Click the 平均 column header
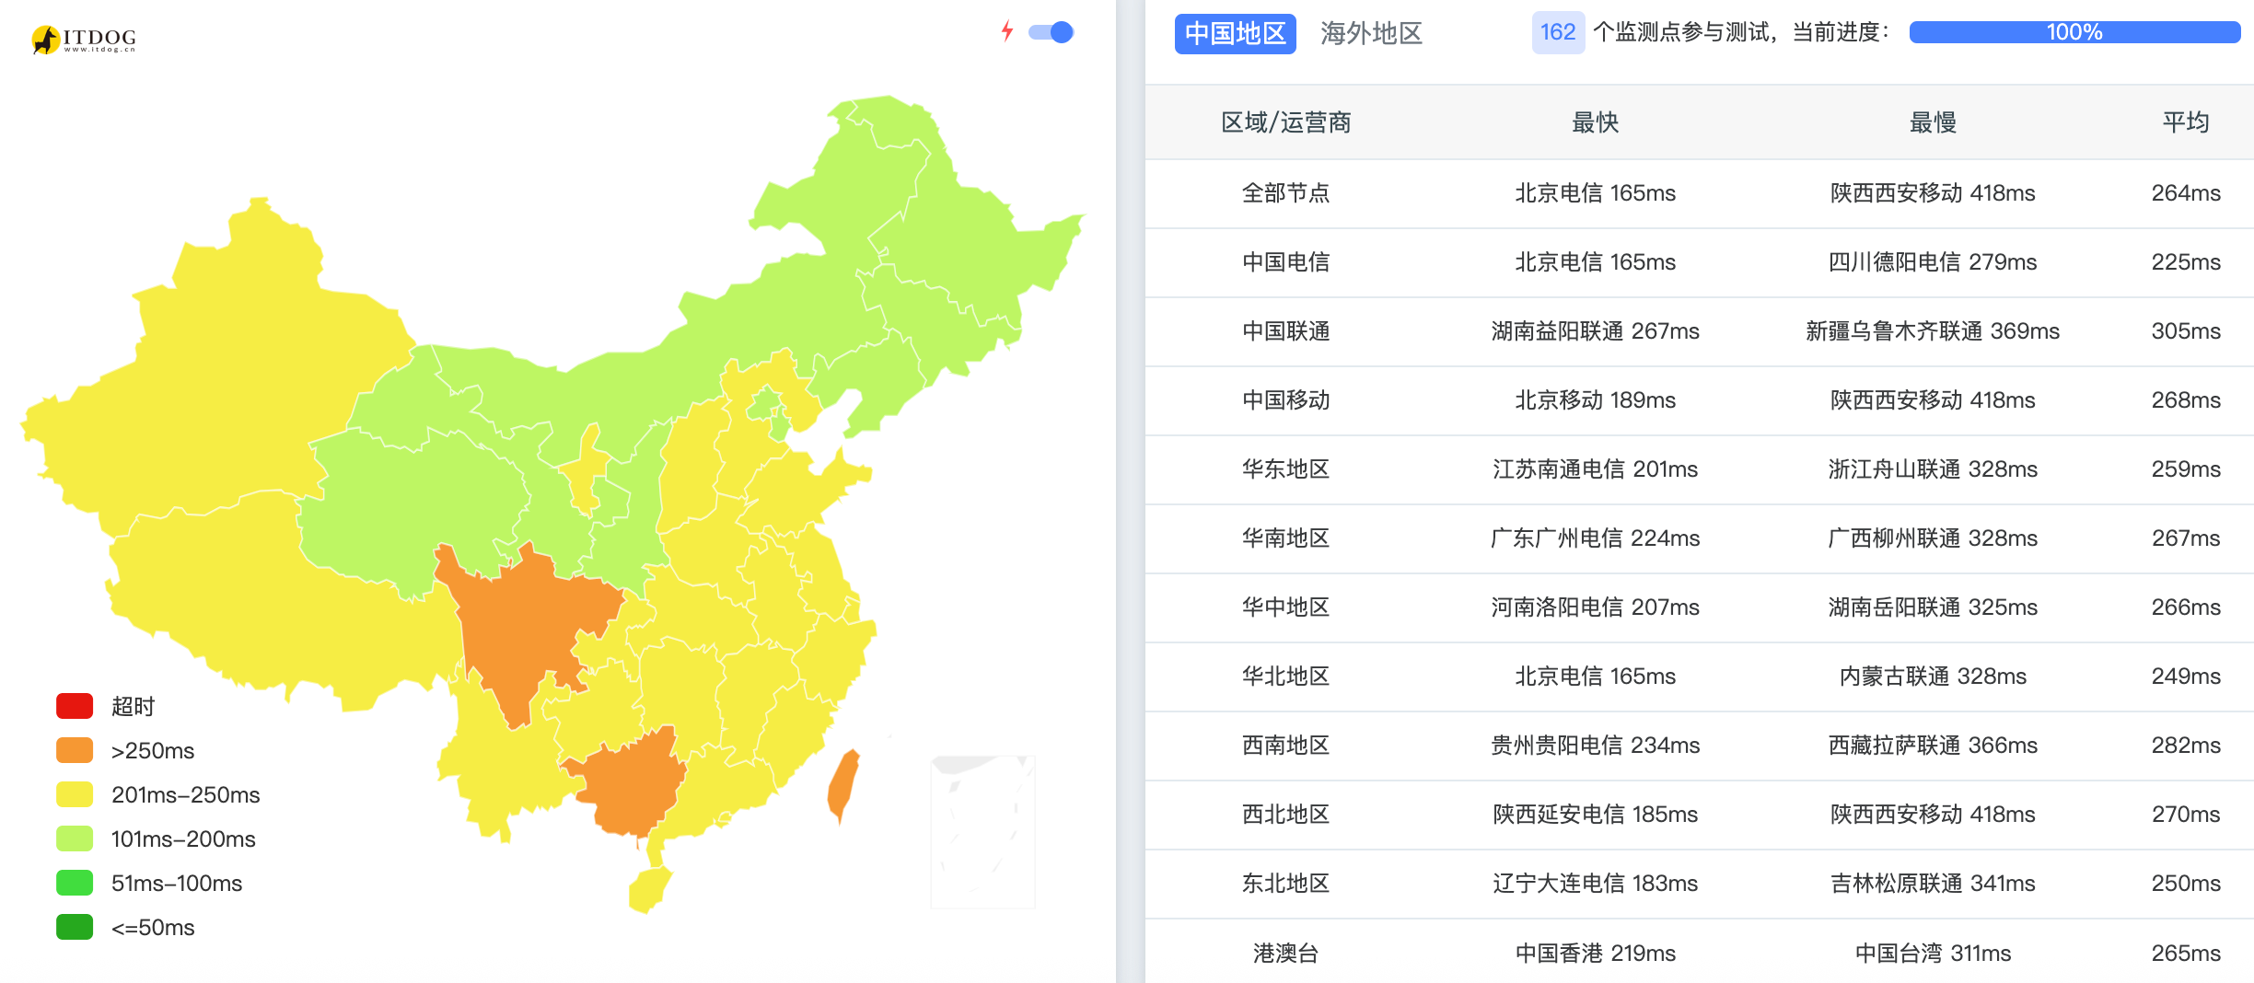Screen dimensions: 2254x983 point(2186,122)
